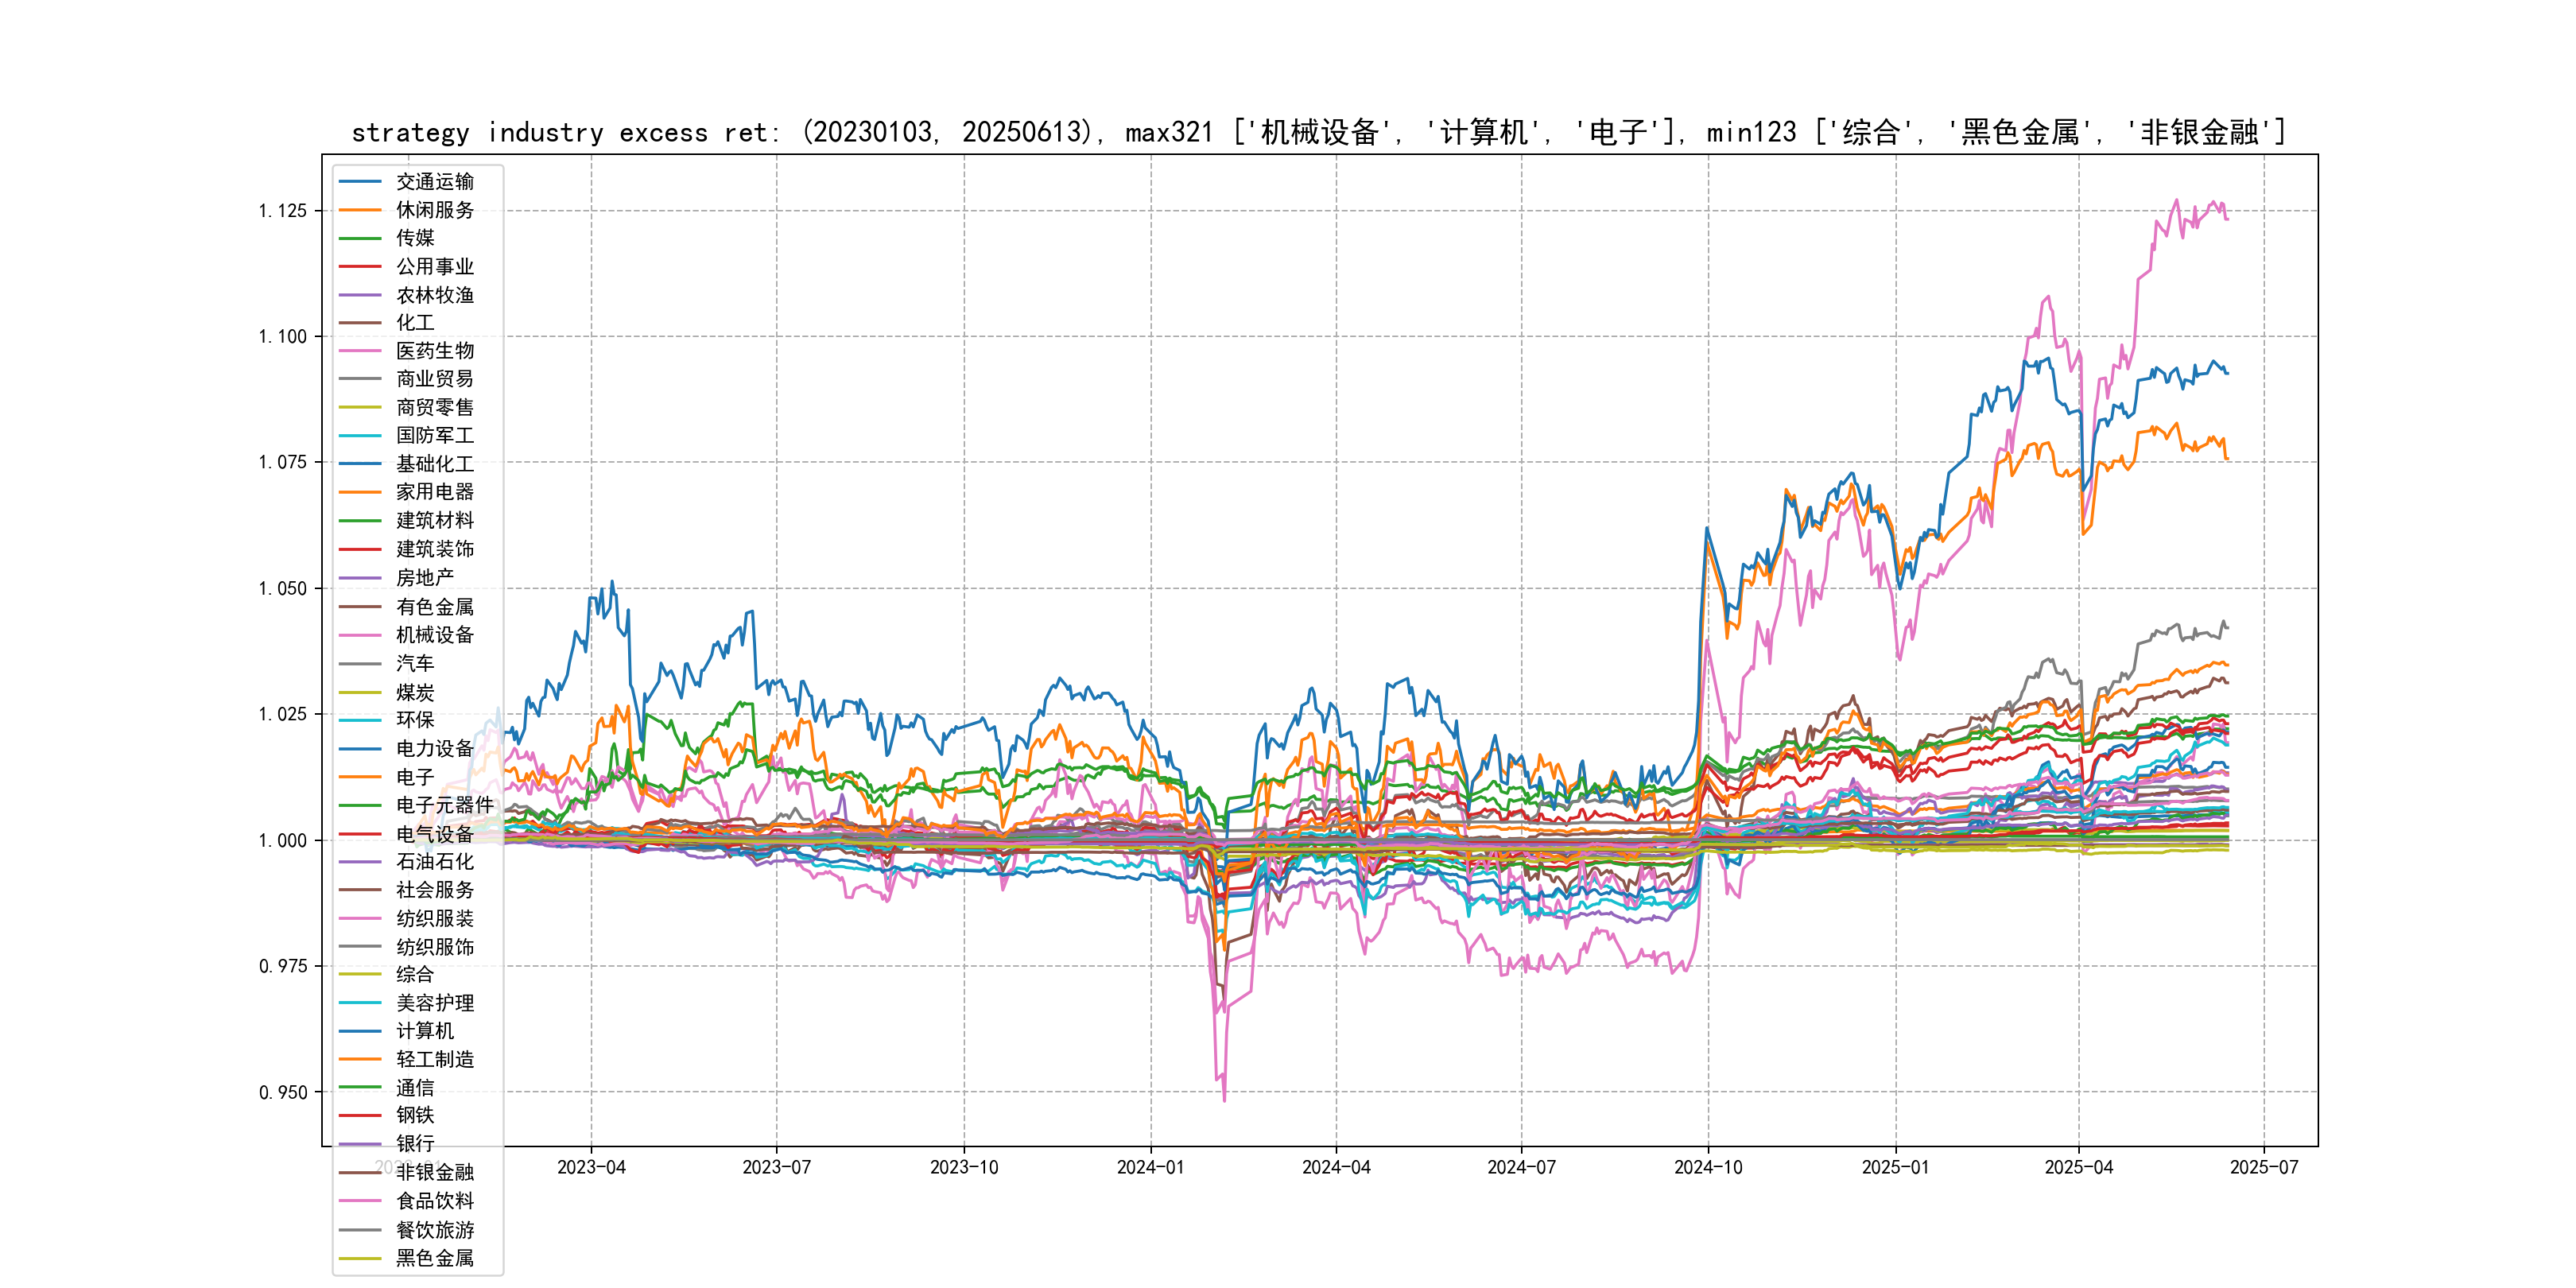Image resolution: width=2576 pixels, height=1288 pixels.
Task: Click the 0.950 y-axis tick label
Action: pyautogui.click(x=282, y=1092)
